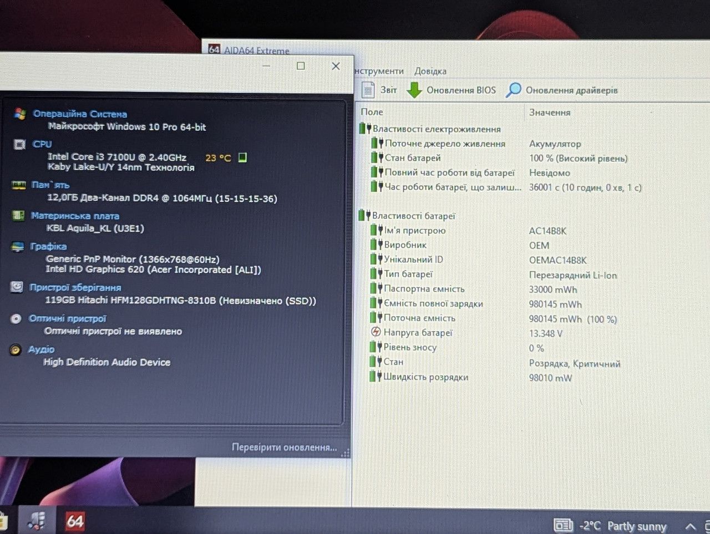Click the Пам'ять RAM module icon
Screen dimensions: 710x534
coord(19,185)
